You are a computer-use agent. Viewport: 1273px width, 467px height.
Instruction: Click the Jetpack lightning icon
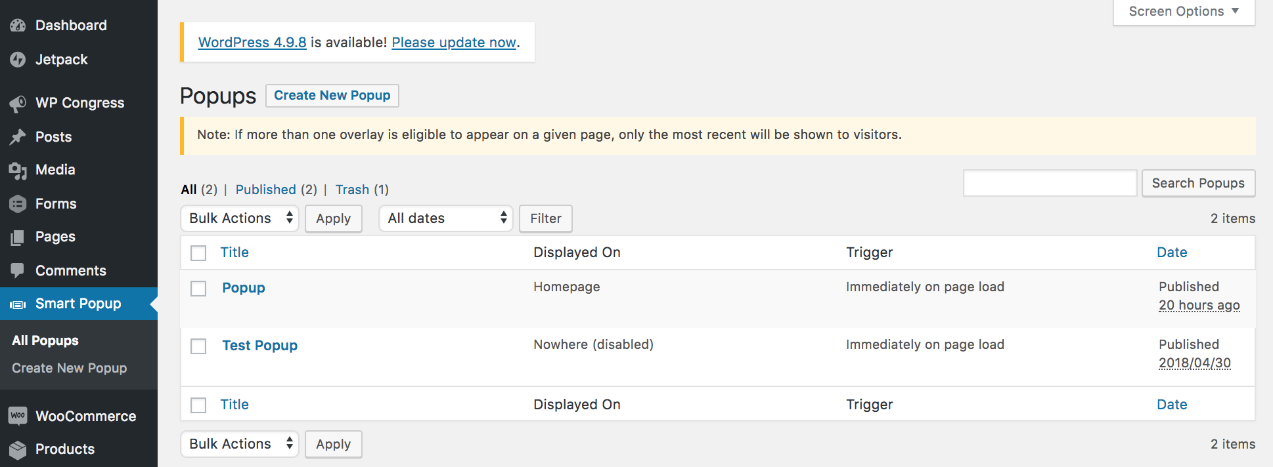(x=18, y=60)
